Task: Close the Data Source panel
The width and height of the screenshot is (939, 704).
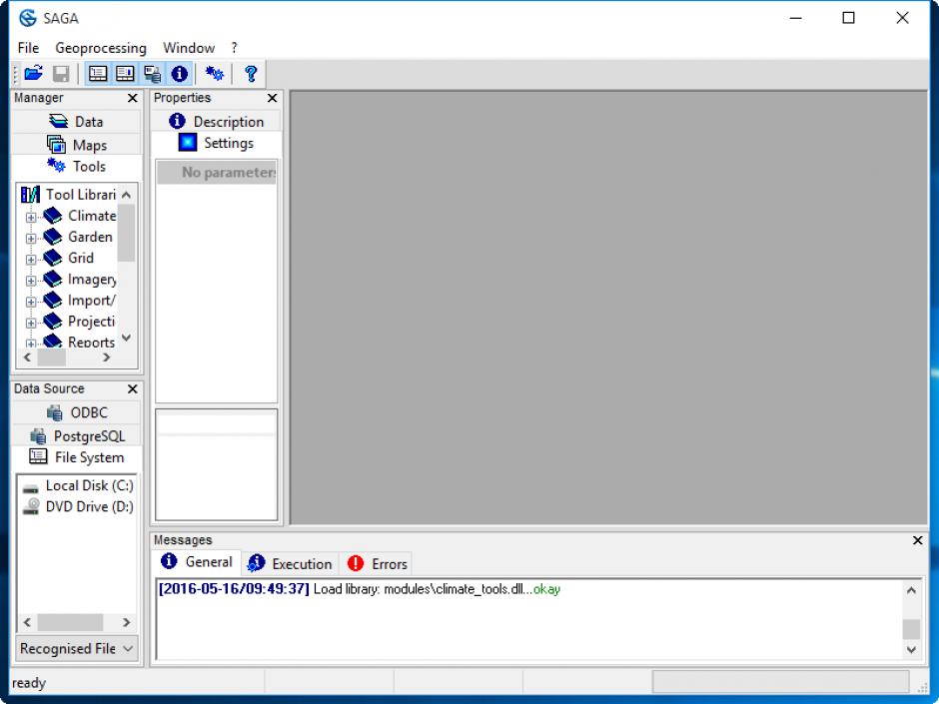Action: click(132, 388)
